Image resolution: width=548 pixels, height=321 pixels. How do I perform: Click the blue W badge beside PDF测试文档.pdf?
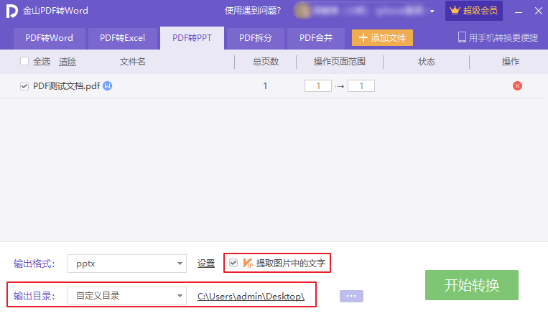108,85
